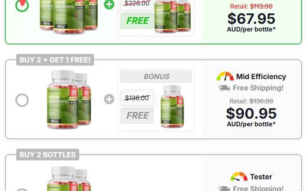The image size is (306, 191).
Task: Click the Tester gauge icon
Action: click(x=239, y=177)
